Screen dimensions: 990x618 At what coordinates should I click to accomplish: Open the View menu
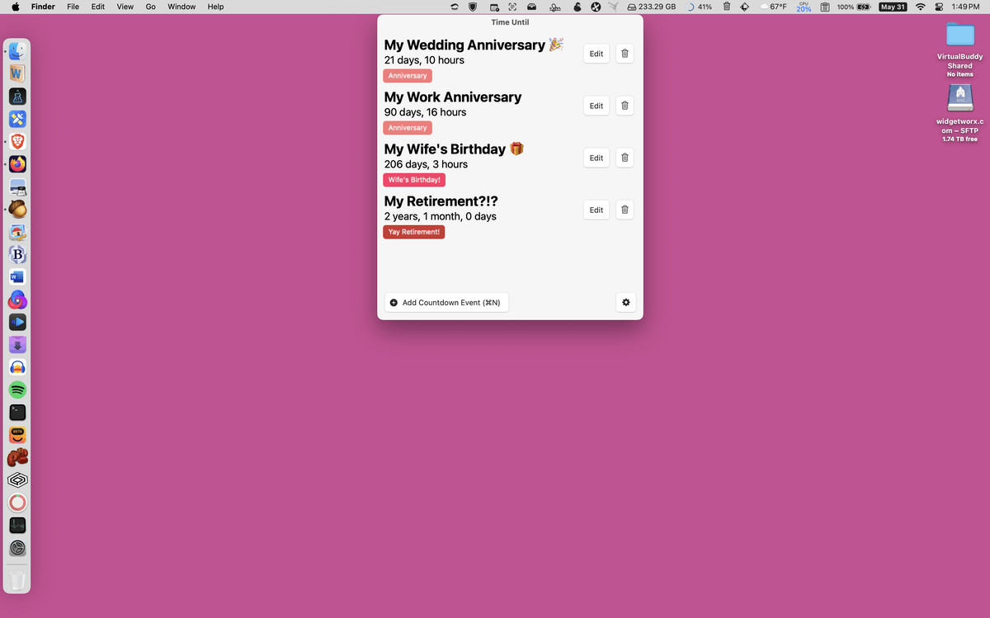click(x=125, y=7)
